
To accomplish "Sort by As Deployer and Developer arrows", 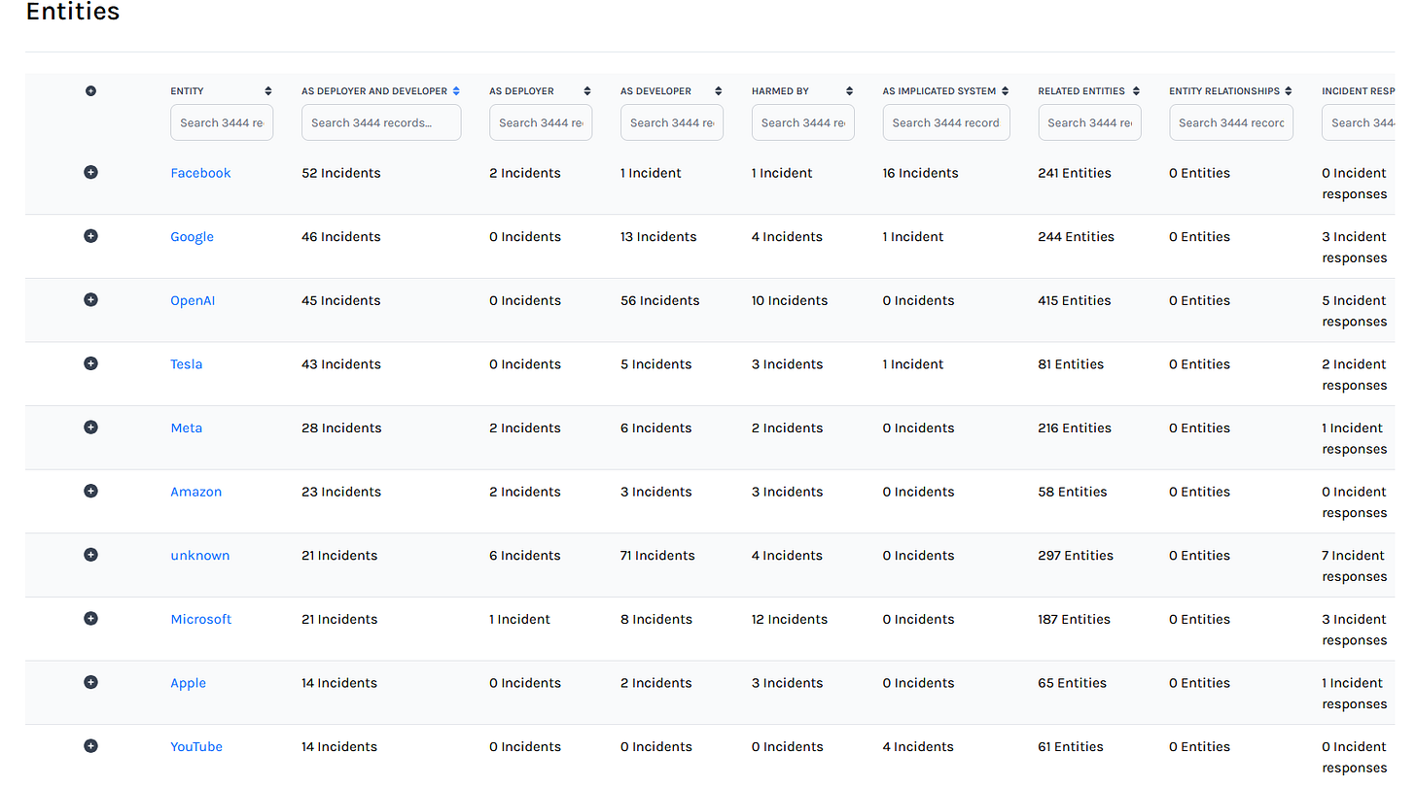I will (x=456, y=91).
